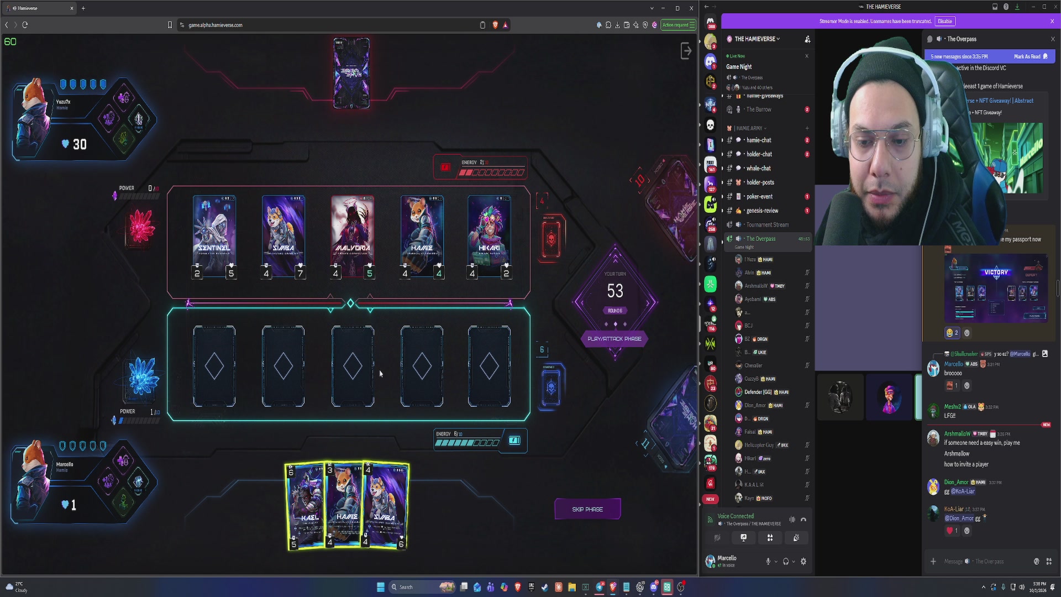Viewport: 1061px width, 597px height.
Task: Open Discord Activities launcher icon
Action: click(x=770, y=537)
